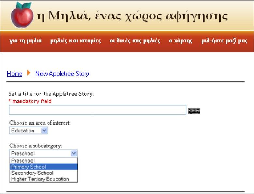Select 'οι δικές σας μηλιές' menu item
The height and width of the screenshot is (194, 254).
tap(135, 41)
